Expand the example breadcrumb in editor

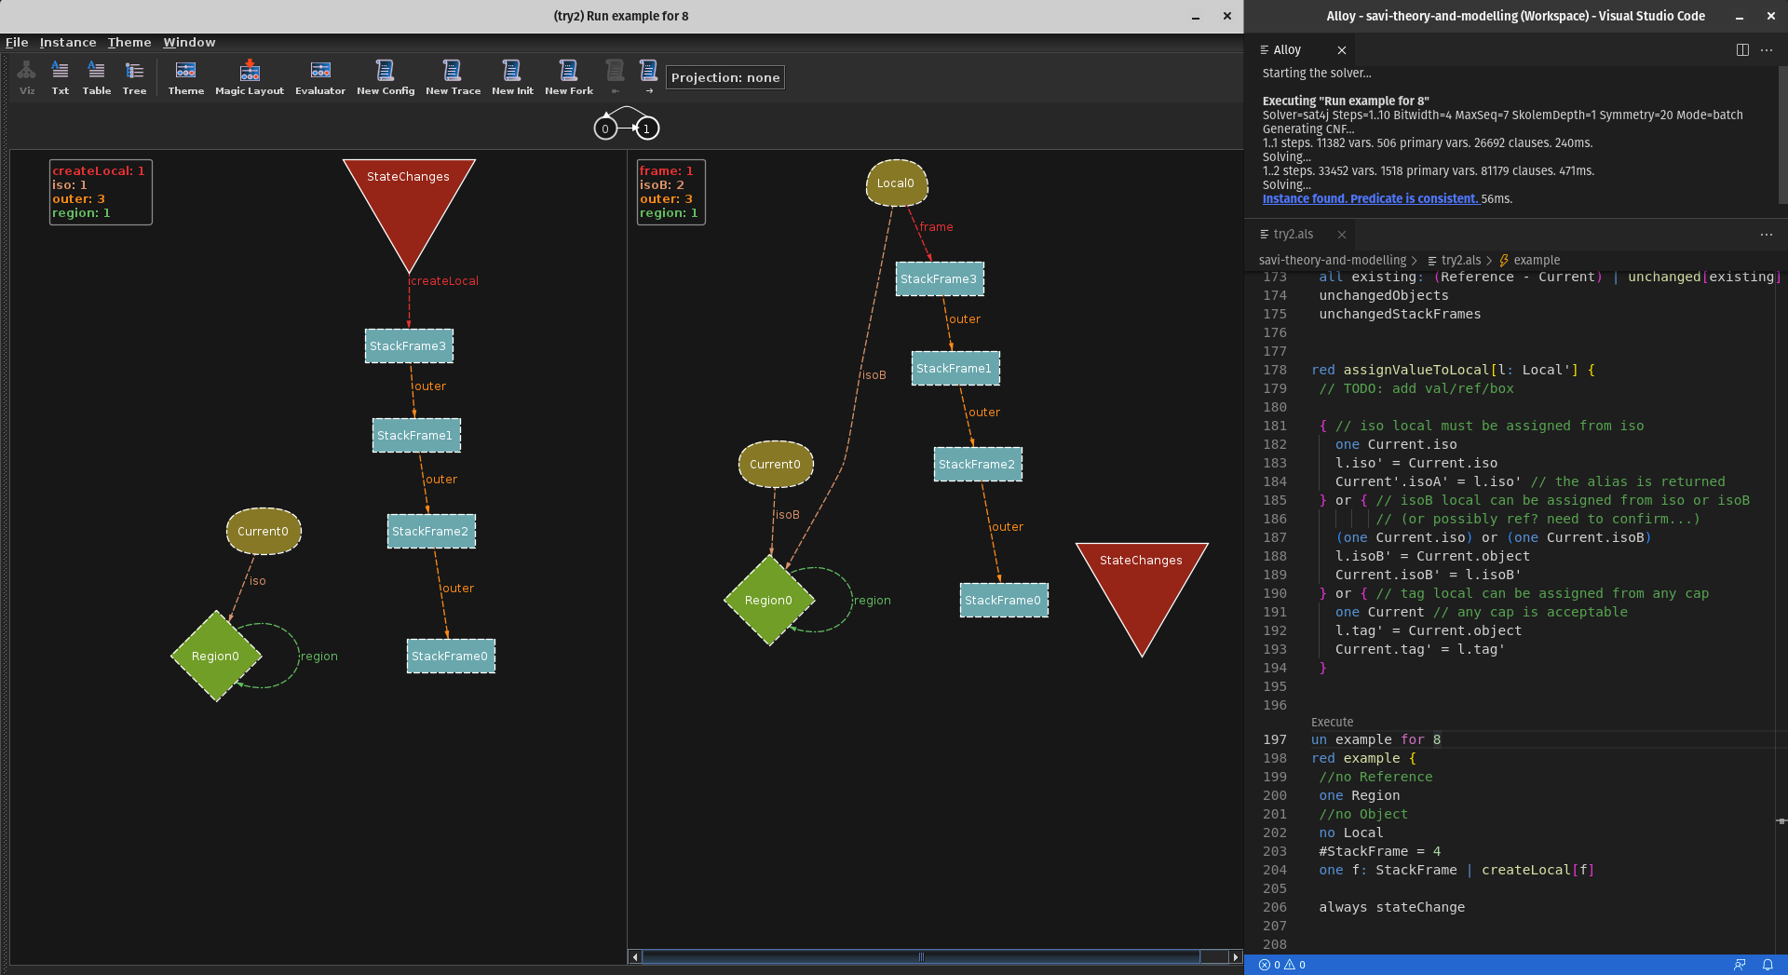pyautogui.click(x=1536, y=260)
